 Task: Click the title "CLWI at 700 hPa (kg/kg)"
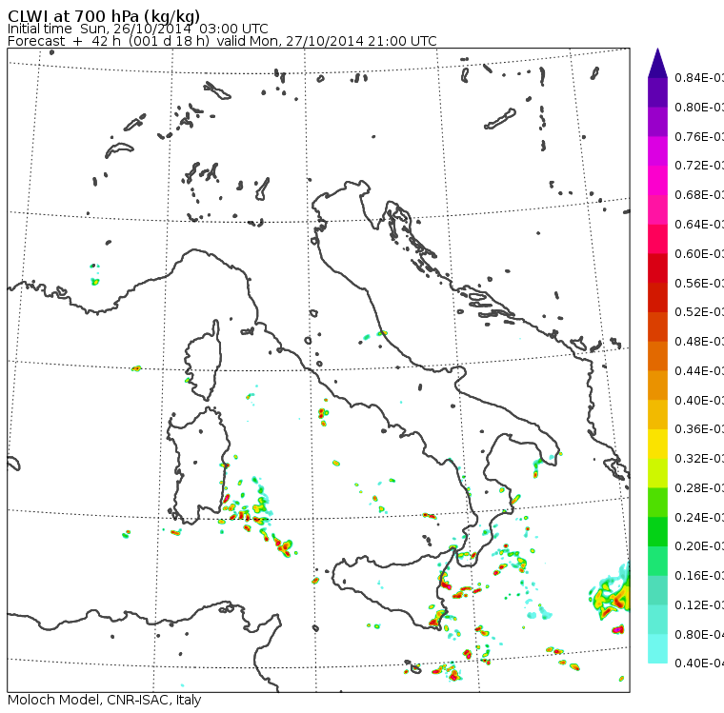104,16
